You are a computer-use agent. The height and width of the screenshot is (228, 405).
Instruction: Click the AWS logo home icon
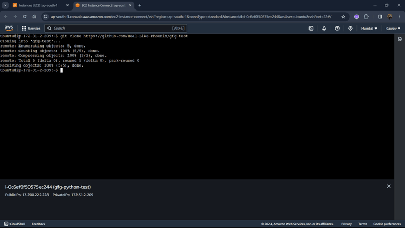click(x=8, y=28)
